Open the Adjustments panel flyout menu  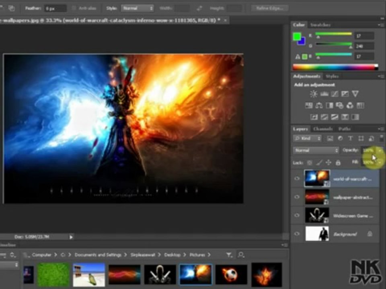point(381,76)
